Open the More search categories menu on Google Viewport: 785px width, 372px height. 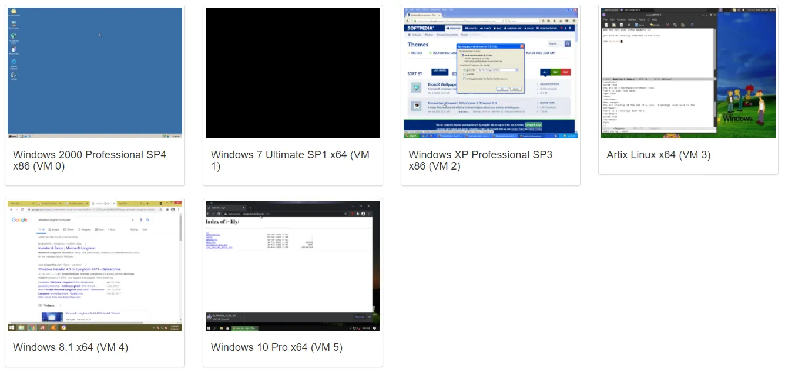110,229
